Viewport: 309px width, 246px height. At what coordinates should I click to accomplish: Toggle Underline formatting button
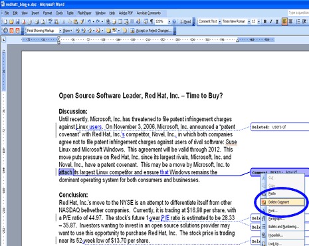[277, 21]
